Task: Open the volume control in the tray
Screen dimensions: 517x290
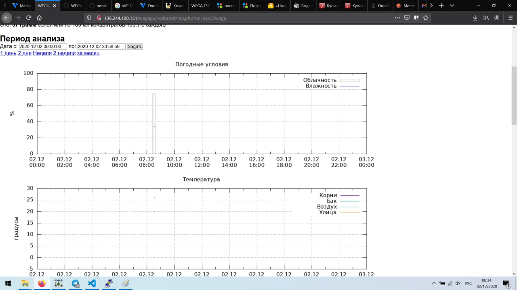Action: pyautogui.click(x=458, y=283)
